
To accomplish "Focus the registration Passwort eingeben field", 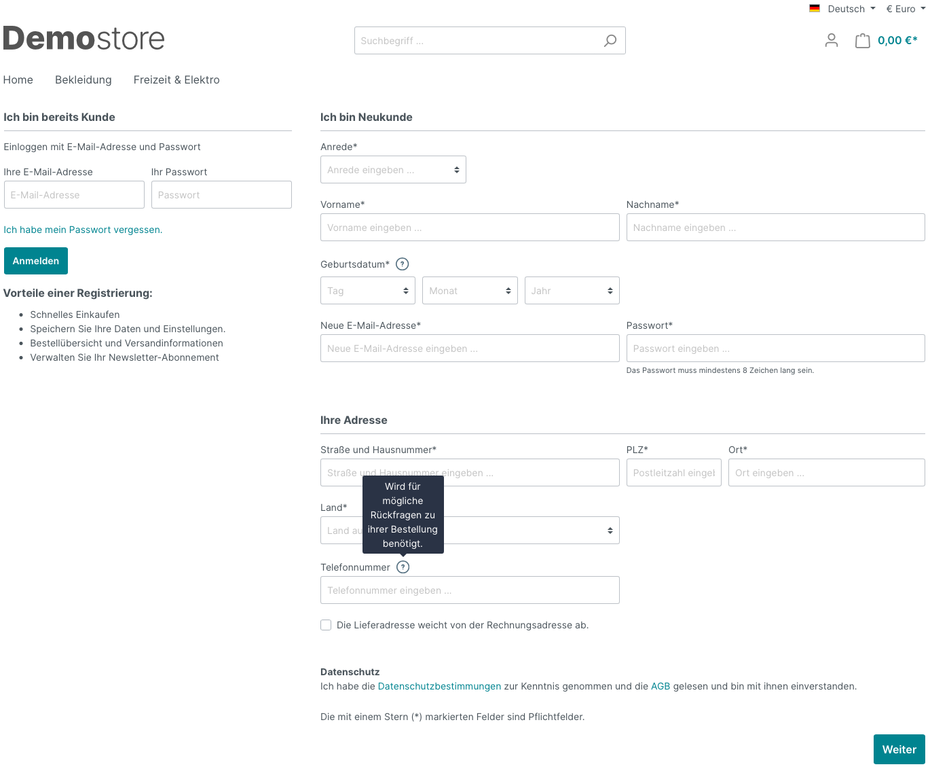I will click(776, 348).
